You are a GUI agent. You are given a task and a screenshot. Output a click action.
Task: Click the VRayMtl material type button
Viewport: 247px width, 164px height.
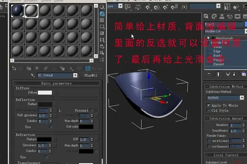(91, 76)
